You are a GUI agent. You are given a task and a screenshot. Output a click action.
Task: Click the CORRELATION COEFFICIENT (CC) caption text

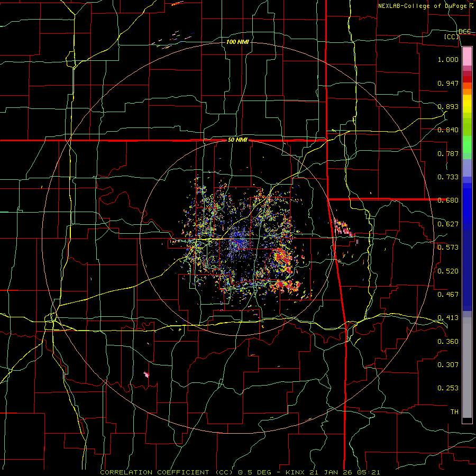coord(167,472)
